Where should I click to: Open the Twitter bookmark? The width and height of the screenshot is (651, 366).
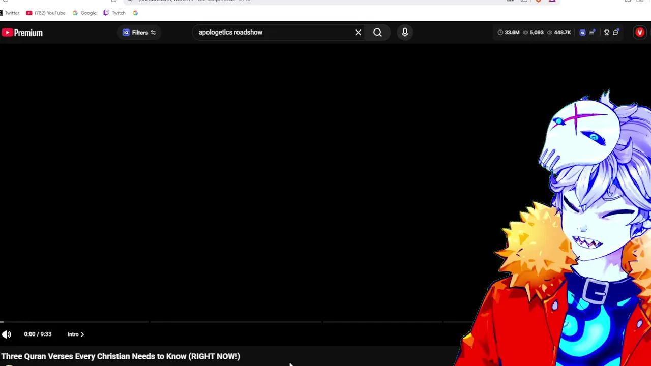coord(10,13)
